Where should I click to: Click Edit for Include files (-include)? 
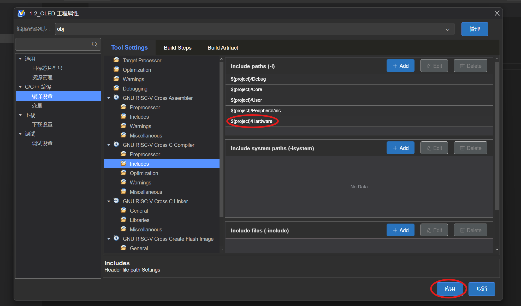[x=434, y=230]
